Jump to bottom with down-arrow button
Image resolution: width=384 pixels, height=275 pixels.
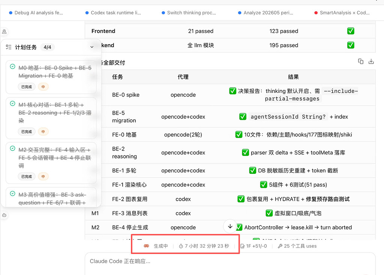click(x=230, y=226)
